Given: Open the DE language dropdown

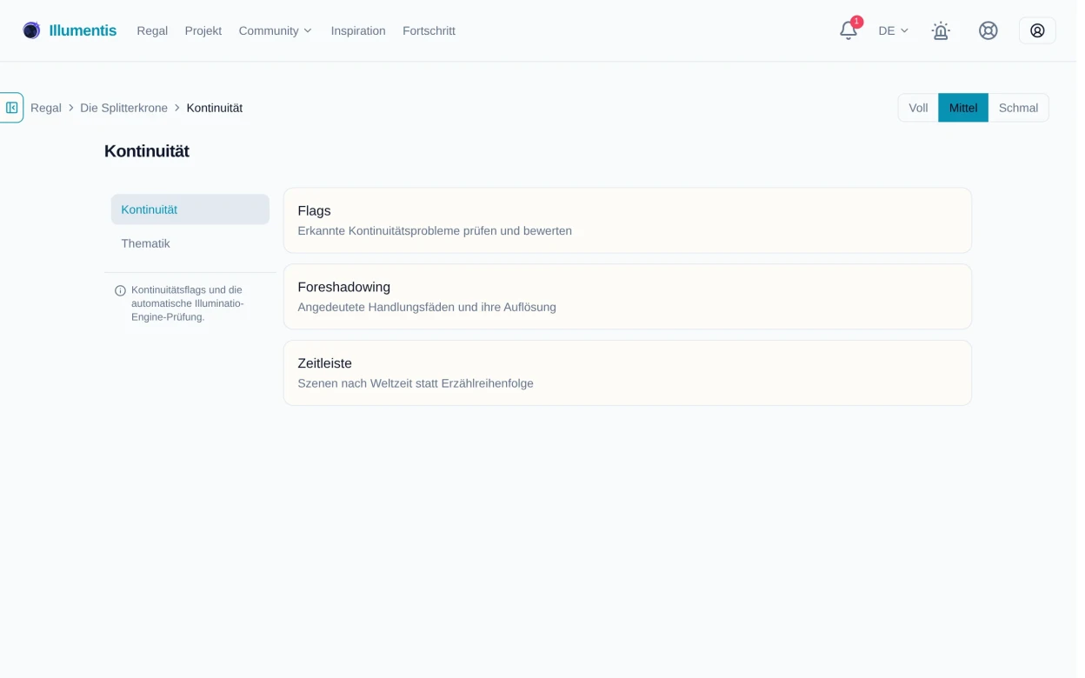Looking at the screenshot, I should (x=893, y=30).
